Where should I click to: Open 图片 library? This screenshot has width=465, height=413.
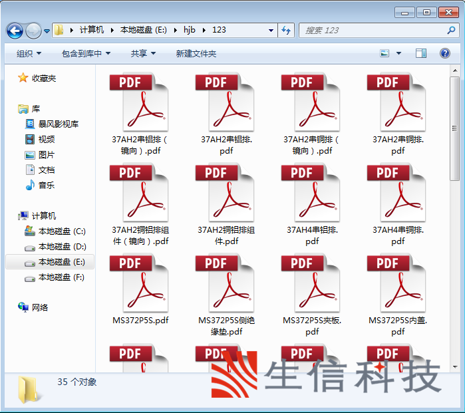[x=40, y=155]
